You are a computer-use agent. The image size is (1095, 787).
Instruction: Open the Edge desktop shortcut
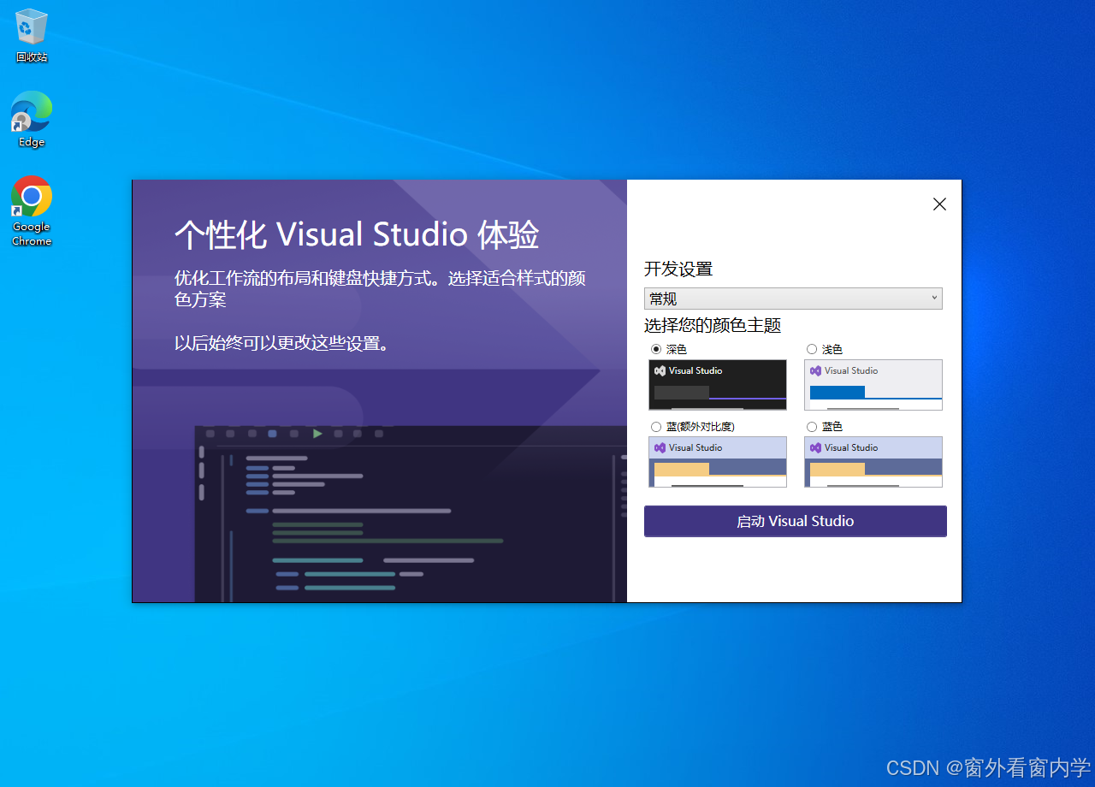coord(32,119)
